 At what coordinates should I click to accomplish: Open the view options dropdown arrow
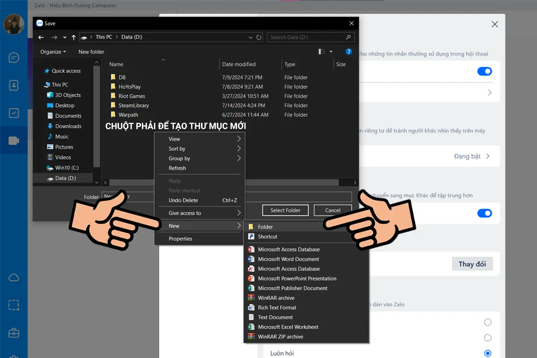coord(331,52)
